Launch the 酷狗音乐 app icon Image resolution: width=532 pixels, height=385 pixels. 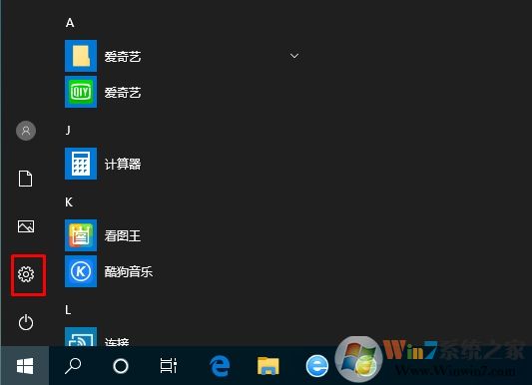click(81, 271)
